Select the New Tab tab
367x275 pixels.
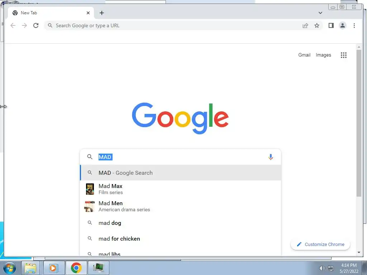[51, 13]
